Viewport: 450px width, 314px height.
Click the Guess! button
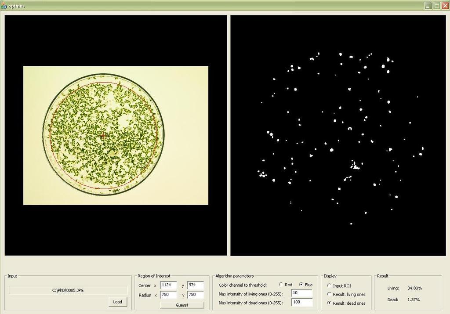(x=182, y=305)
